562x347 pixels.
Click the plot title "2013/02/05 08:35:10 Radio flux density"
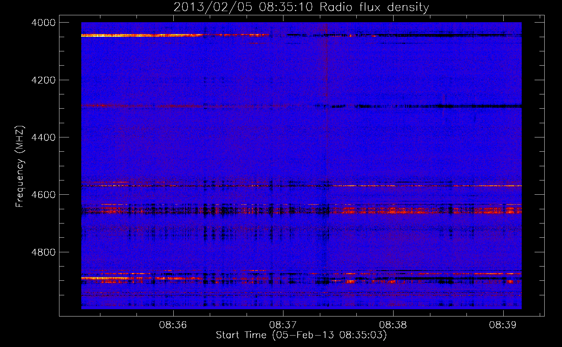tap(301, 7)
